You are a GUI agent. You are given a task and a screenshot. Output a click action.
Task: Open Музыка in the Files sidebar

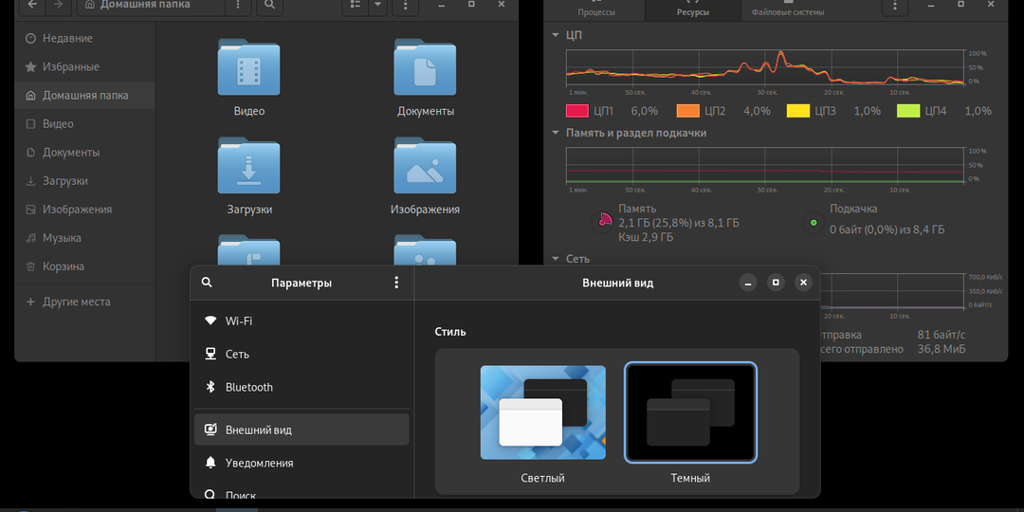coord(85,238)
